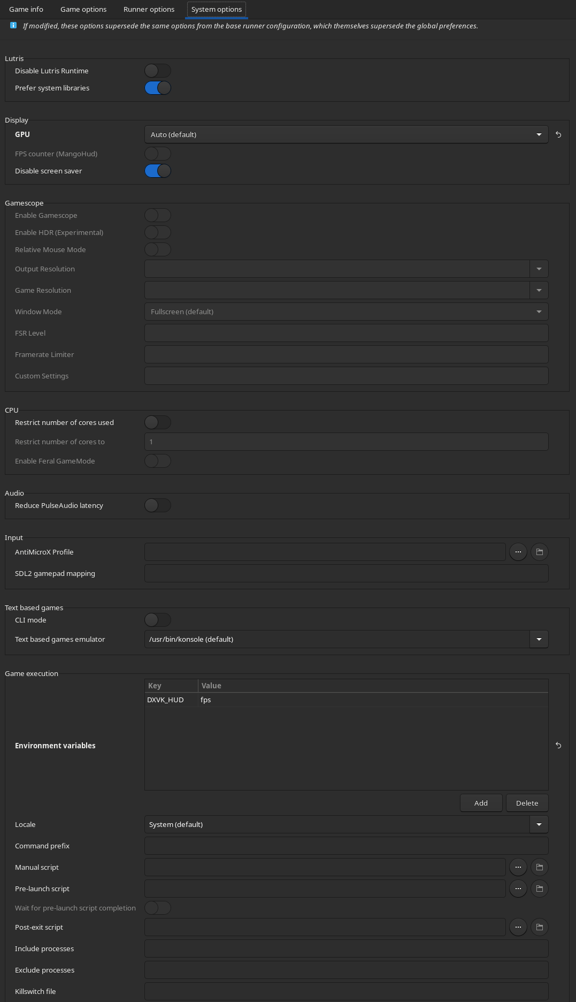The width and height of the screenshot is (576, 1002).
Task: Browse for an AntiMicroX Profile file
Action: pos(540,552)
